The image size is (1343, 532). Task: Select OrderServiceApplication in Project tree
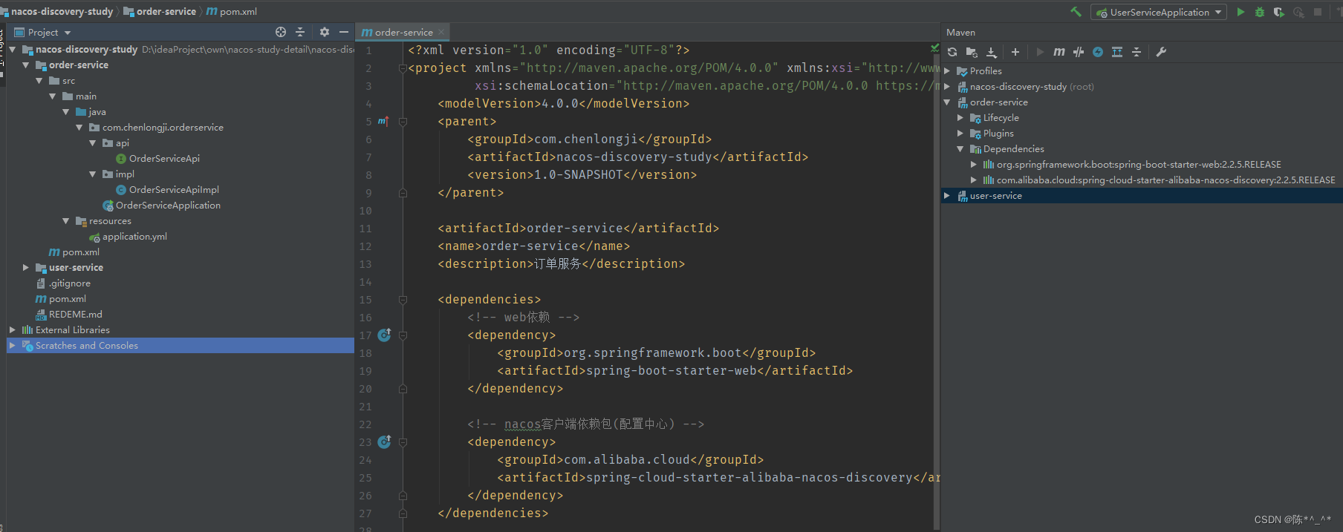tap(168, 205)
